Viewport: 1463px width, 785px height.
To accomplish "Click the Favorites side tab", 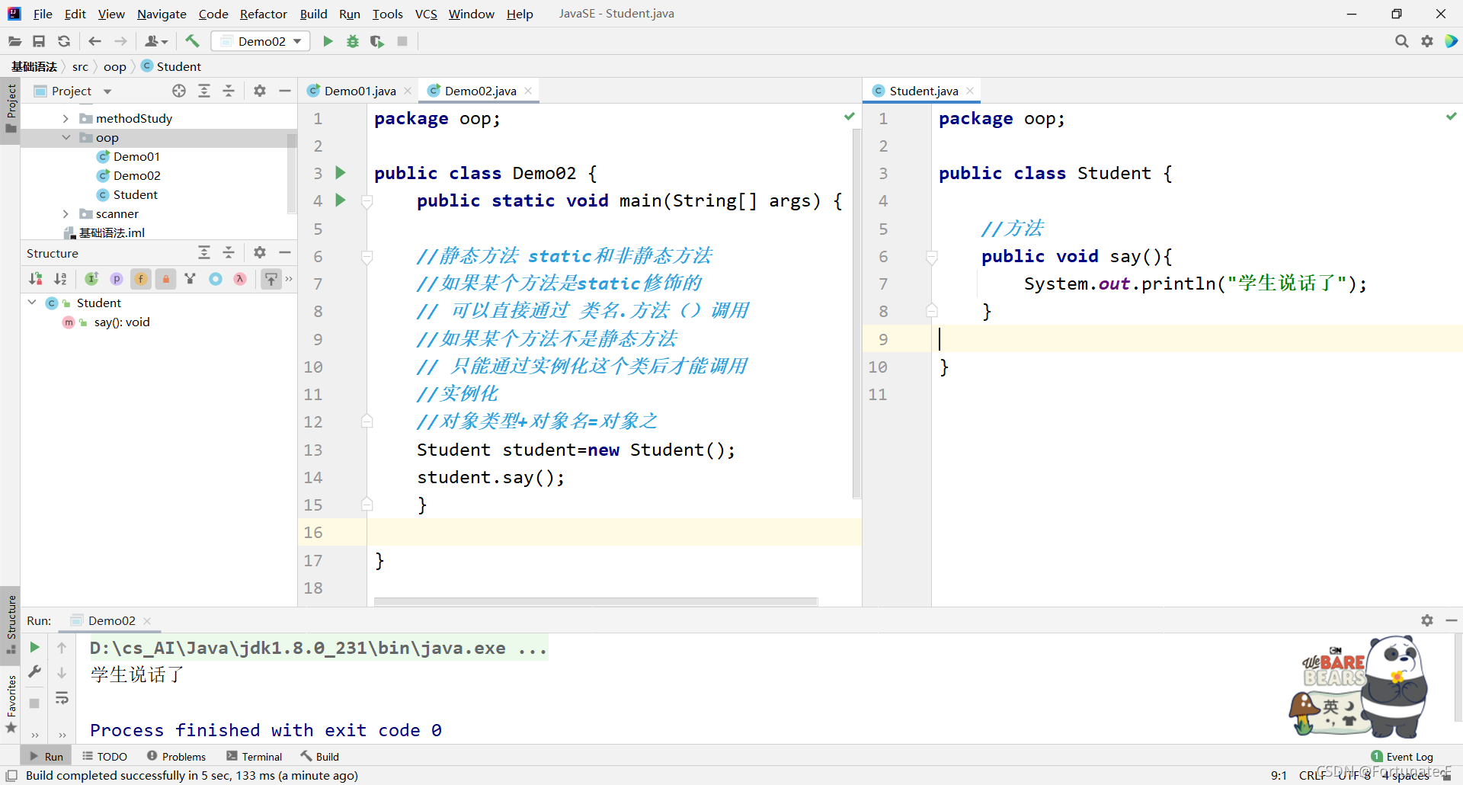I will coord(11,704).
